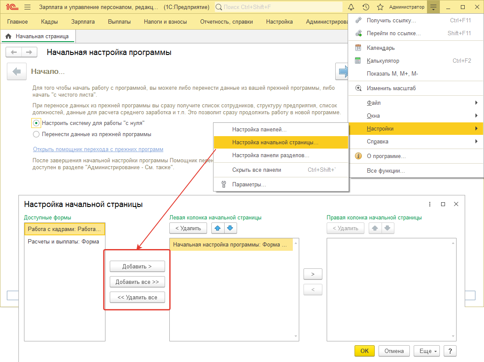Click the favorites star icon
This screenshot has width=484, height=362.
pyautogui.click(x=380, y=7)
